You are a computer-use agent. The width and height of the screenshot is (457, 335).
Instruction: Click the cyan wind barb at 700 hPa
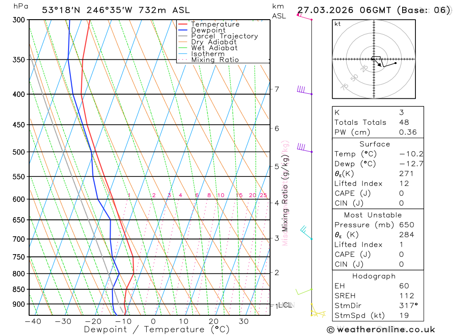coord(306,232)
